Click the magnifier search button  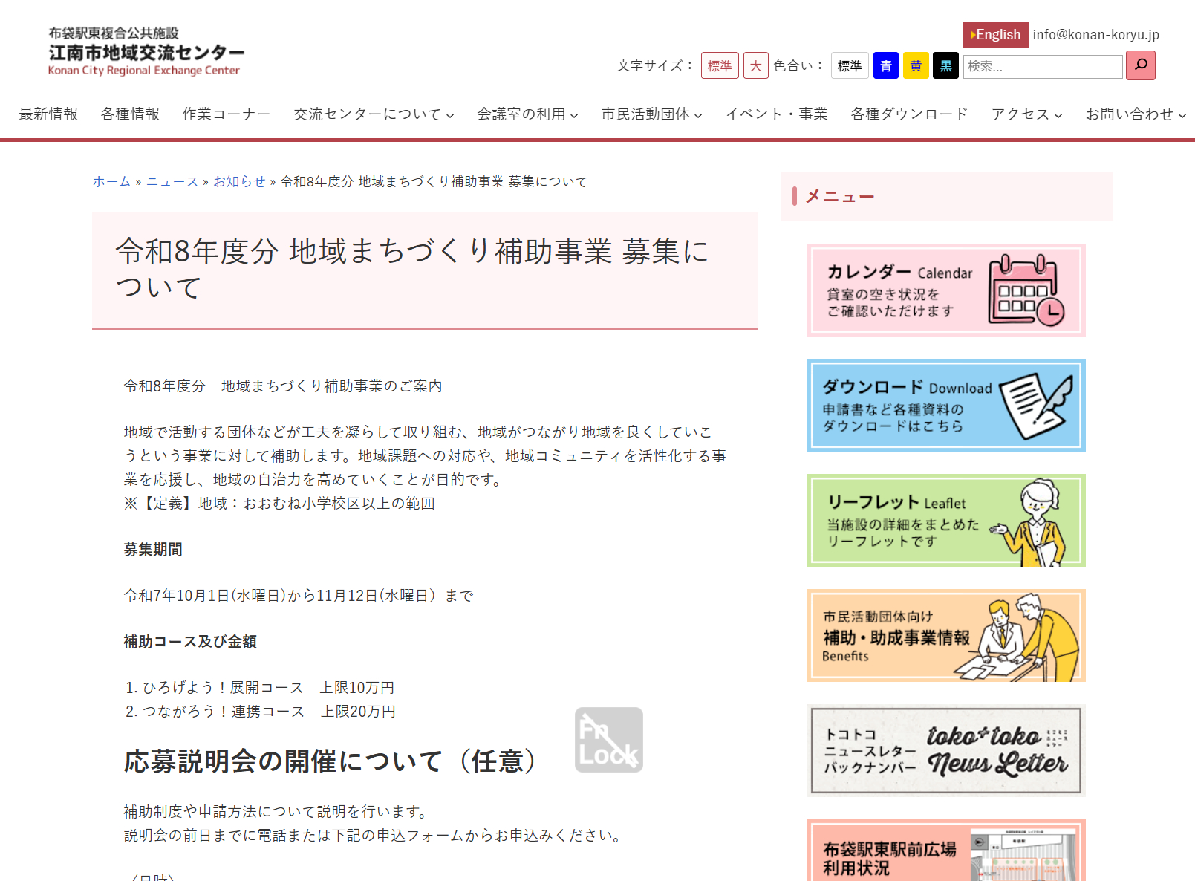1140,65
